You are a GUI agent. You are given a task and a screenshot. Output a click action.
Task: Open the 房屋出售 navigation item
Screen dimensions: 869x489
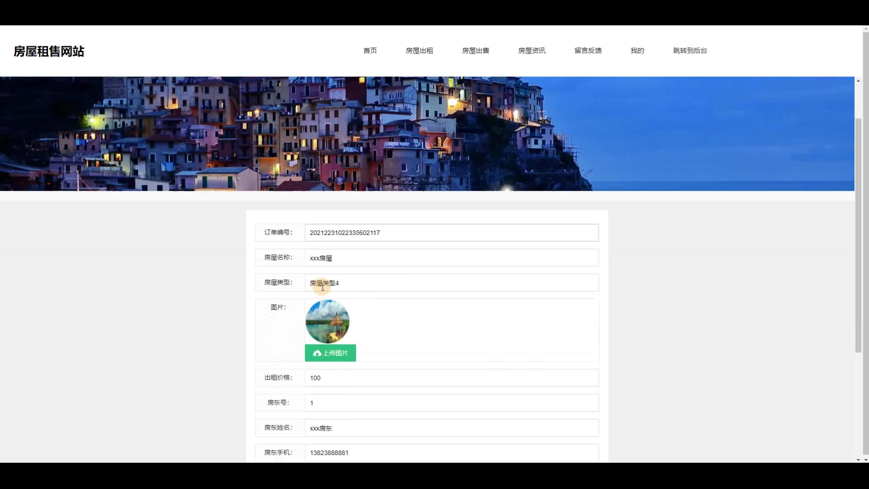click(x=475, y=51)
